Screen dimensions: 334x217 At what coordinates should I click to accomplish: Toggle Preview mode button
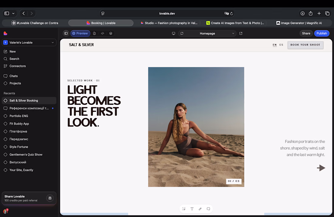tap(80, 33)
